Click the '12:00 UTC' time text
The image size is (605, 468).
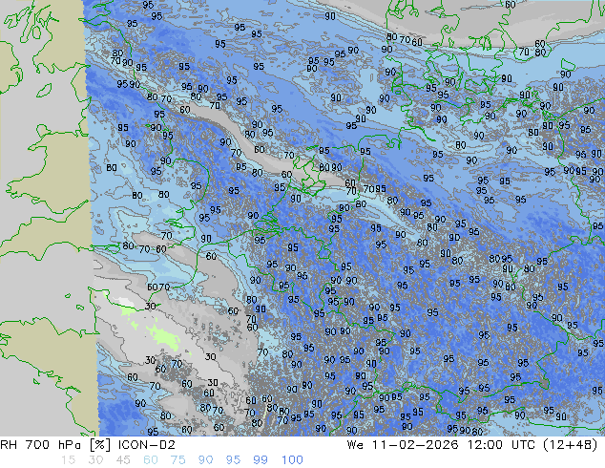pos(501,445)
